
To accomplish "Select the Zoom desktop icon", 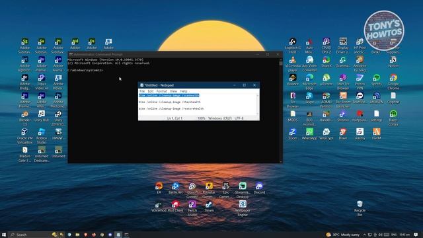I will 293,134.
